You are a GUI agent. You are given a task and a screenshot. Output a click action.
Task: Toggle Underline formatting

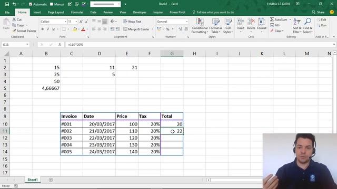[53, 29]
